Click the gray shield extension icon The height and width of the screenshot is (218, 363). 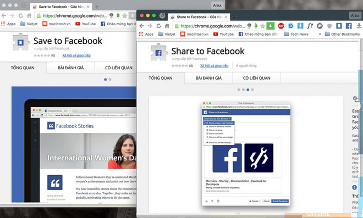[x=329, y=26]
